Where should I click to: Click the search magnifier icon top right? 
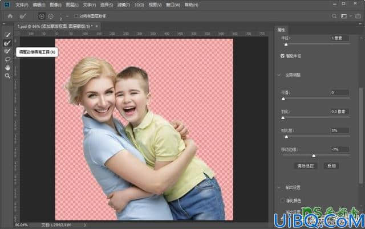[334, 16]
